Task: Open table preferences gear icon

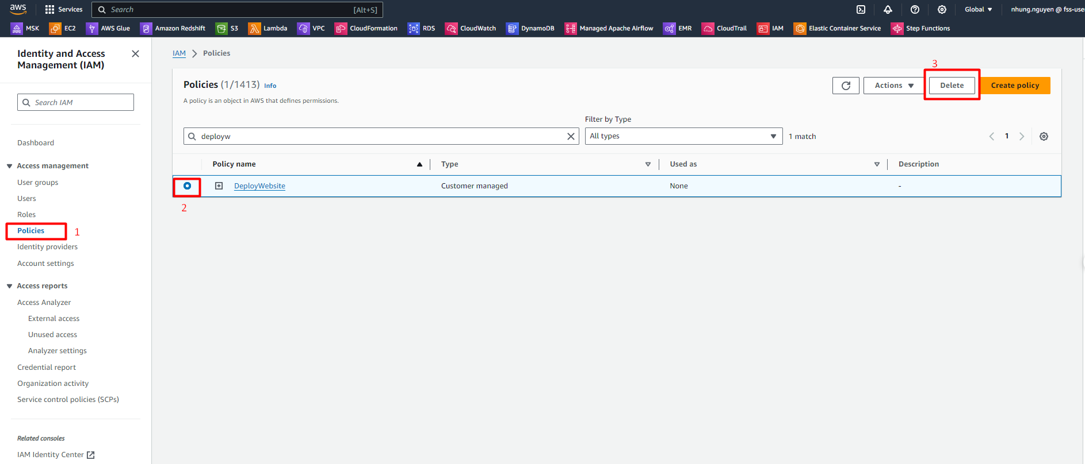Action: [x=1044, y=136]
